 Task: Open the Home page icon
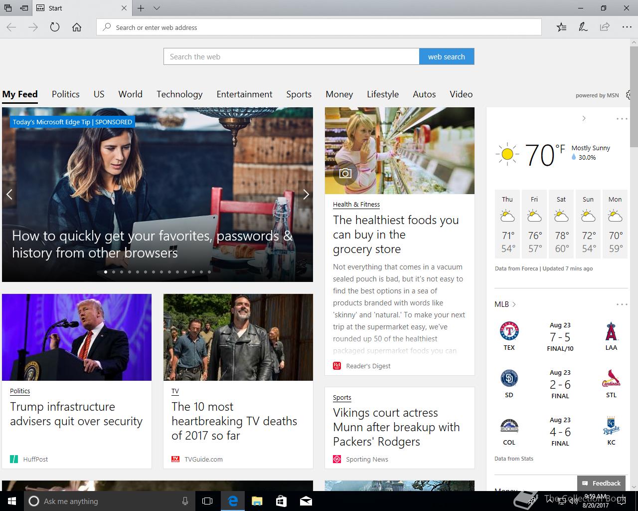[x=77, y=27]
